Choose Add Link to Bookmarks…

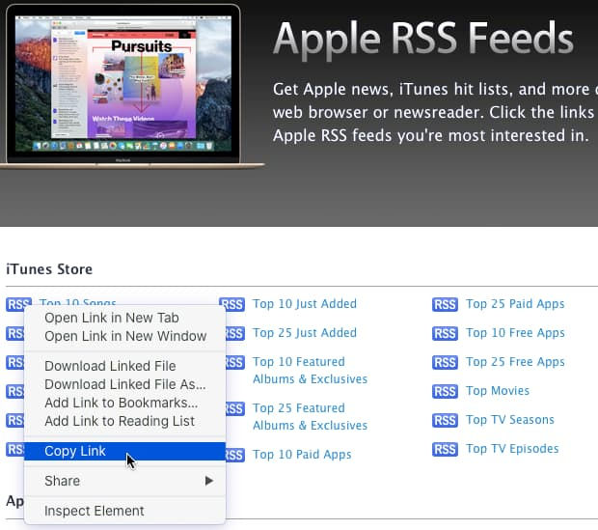(x=124, y=403)
